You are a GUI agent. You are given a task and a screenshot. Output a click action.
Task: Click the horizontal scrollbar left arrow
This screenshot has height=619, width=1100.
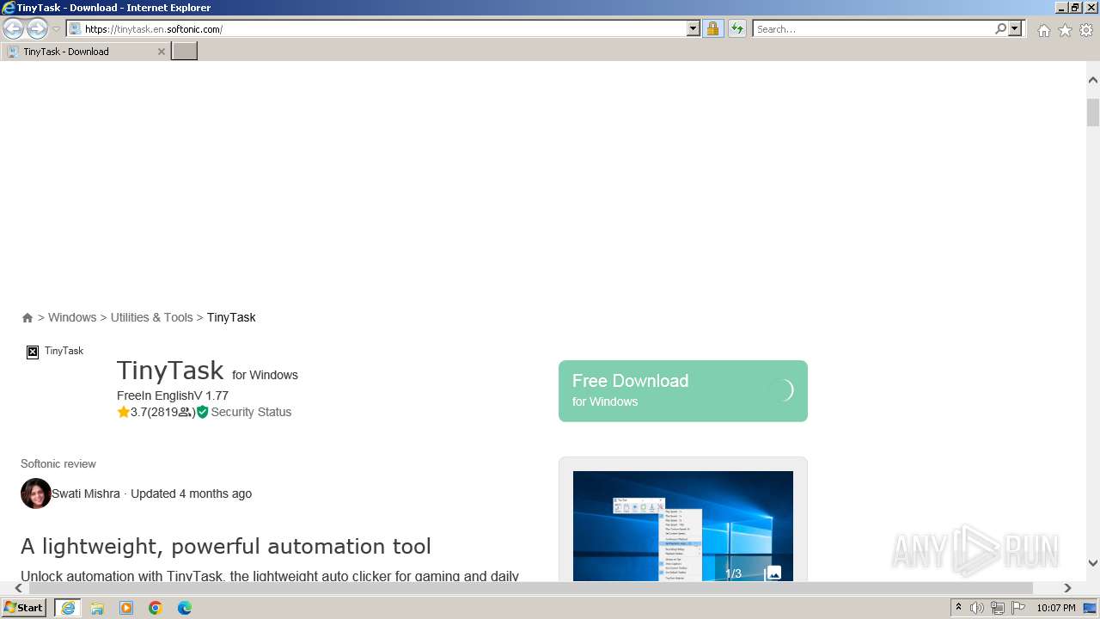[19, 588]
